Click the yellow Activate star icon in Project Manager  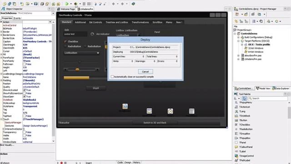236,21
